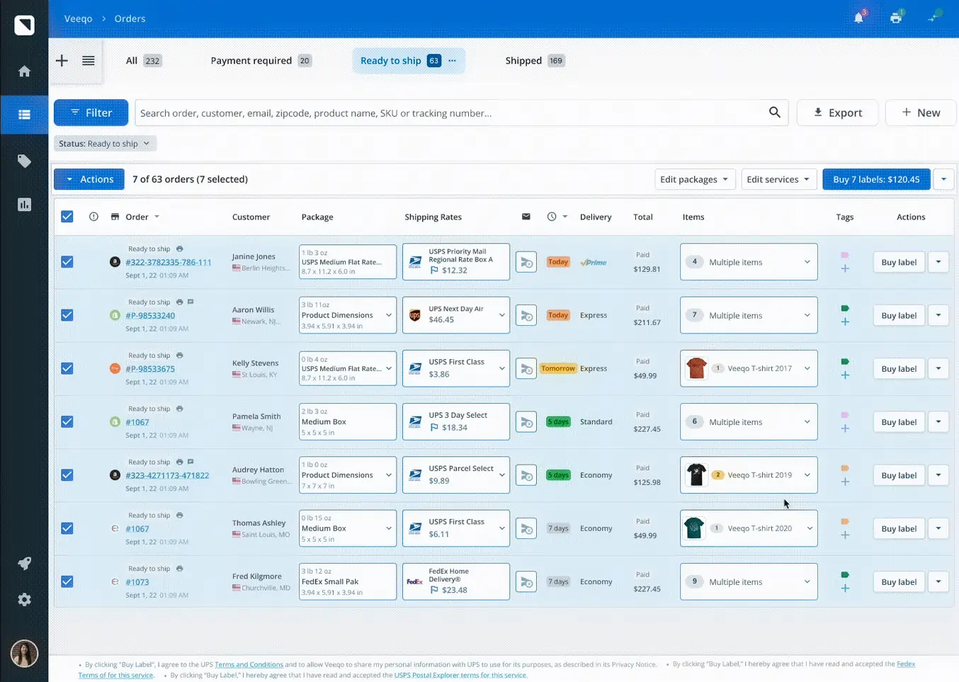The image size is (959, 682).
Task: Add tag to Janine Jones order
Action: 845,268
